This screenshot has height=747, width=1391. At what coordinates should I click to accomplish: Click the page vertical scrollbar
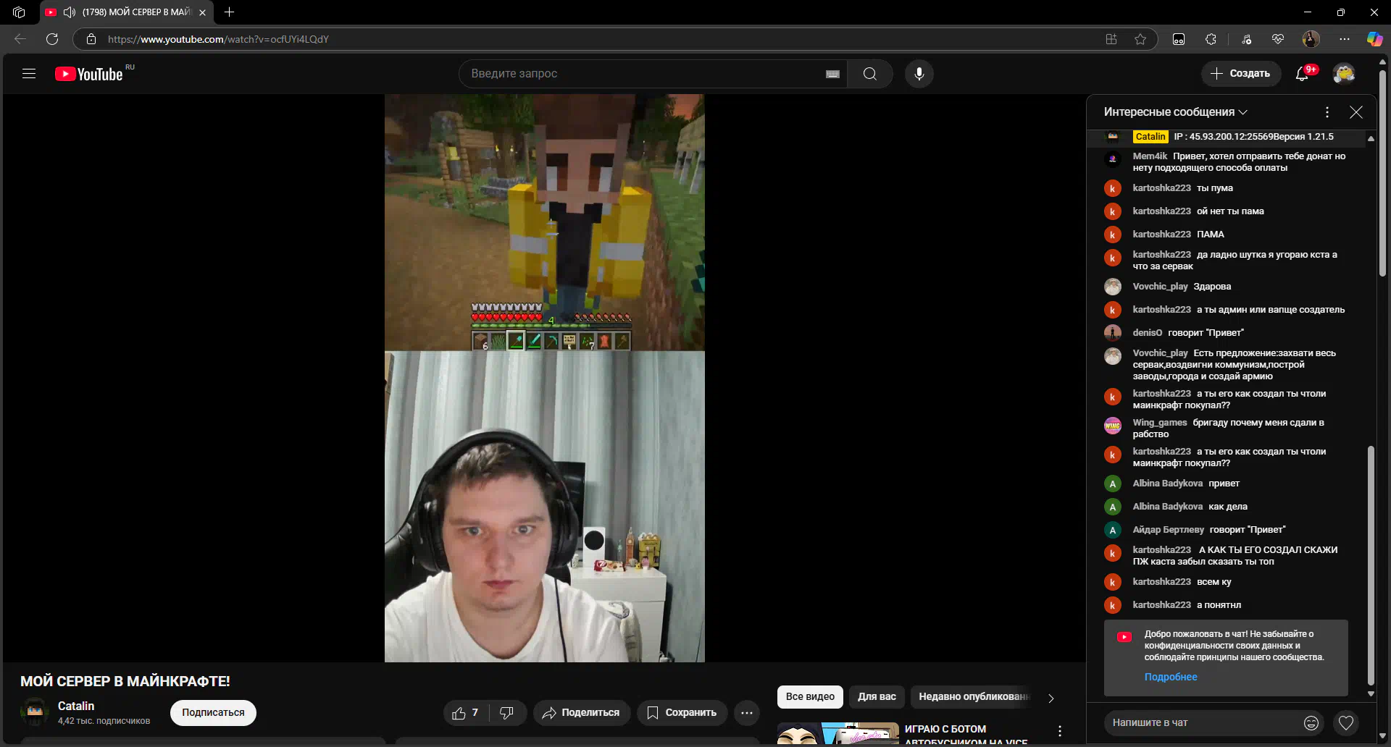(1382, 174)
